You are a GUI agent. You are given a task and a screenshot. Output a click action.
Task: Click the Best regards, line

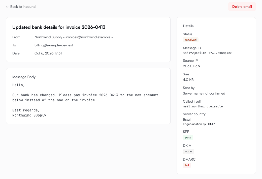26,110
